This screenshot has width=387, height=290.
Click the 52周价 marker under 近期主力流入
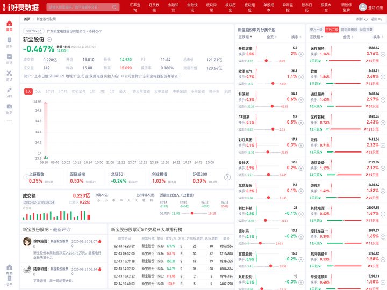click(x=192, y=213)
